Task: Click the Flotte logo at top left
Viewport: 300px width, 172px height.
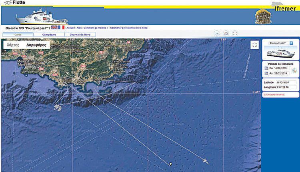Action: (14, 2)
